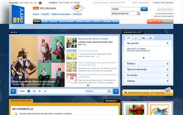Open the sunflower news thumbnail
183x115 pixels.
tap(71, 55)
